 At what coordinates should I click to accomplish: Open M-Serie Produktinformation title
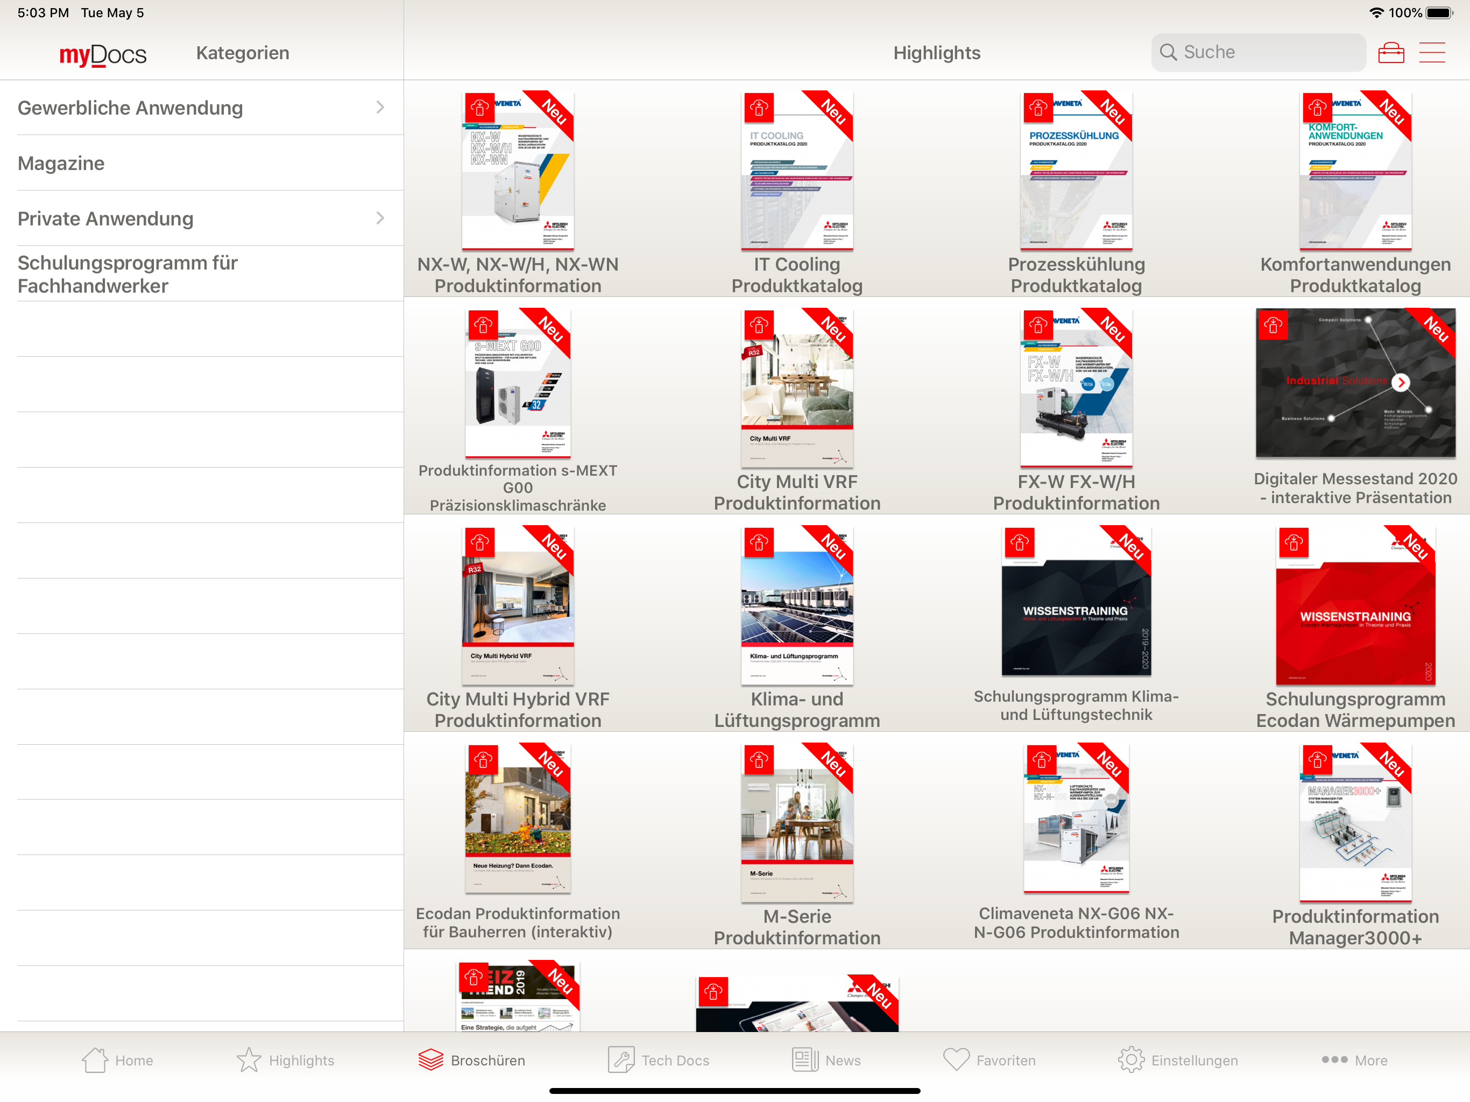coord(797,927)
